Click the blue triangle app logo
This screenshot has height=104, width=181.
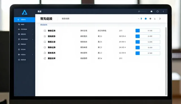25,12
